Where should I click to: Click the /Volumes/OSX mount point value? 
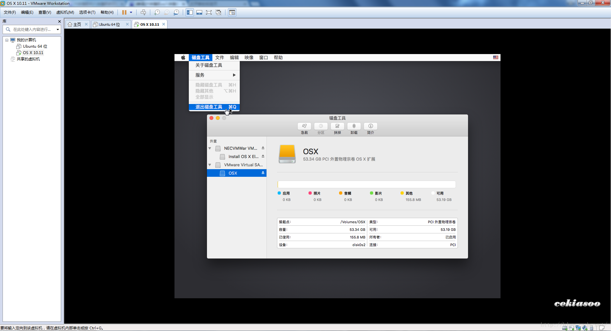click(x=353, y=222)
